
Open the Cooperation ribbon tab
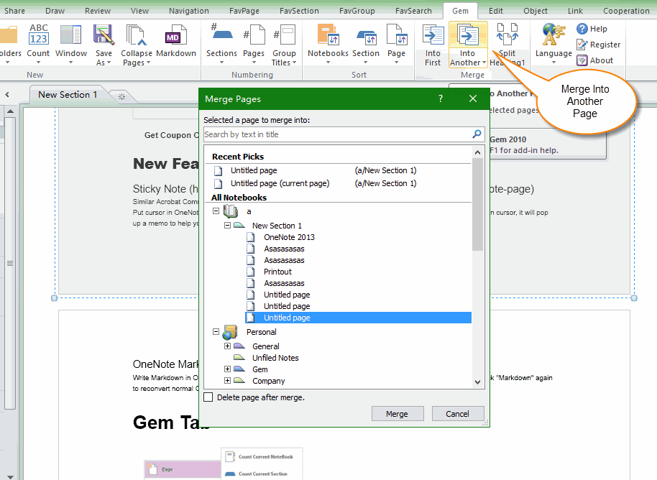[626, 11]
